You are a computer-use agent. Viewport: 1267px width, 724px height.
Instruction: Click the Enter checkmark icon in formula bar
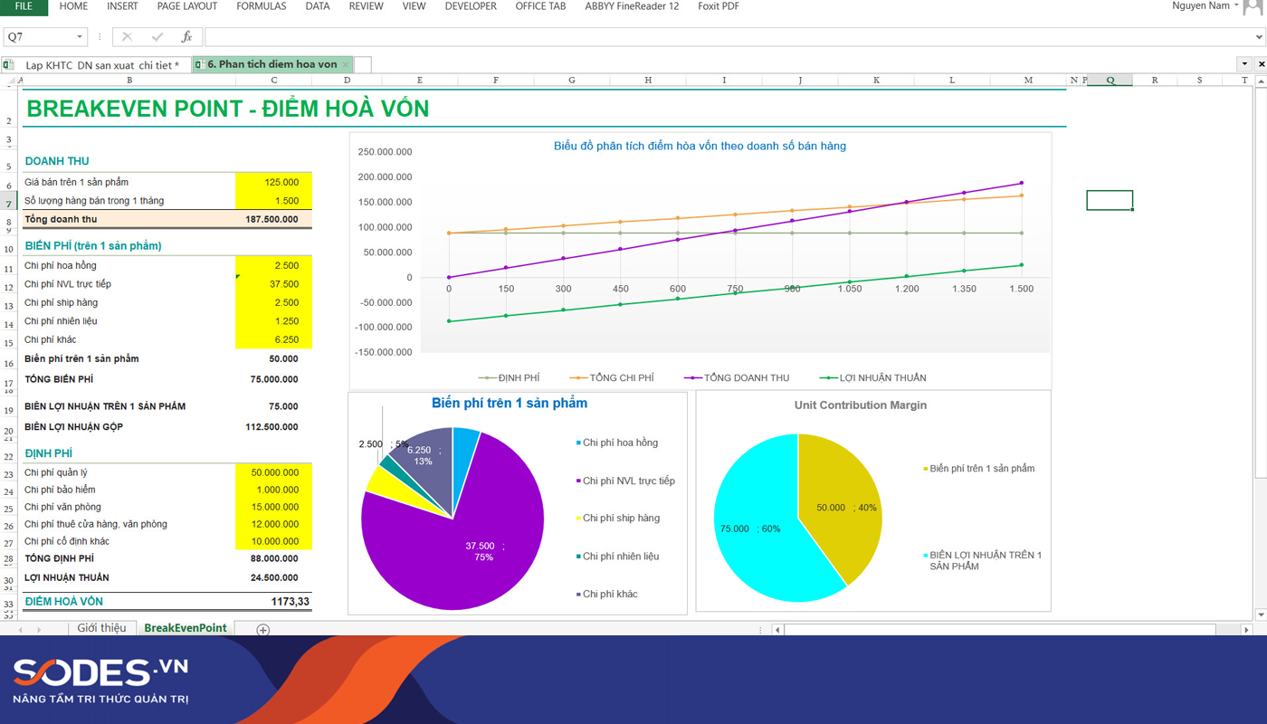[157, 37]
